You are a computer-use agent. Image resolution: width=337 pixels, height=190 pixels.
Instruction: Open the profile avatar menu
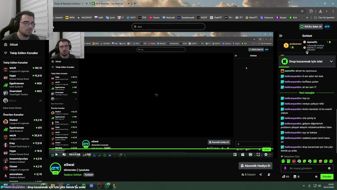327,27
